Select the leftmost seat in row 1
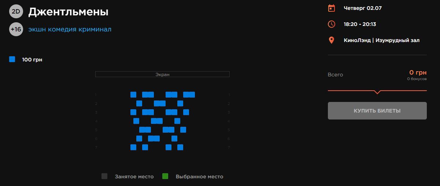This screenshot has height=186, width=440. coord(133,95)
